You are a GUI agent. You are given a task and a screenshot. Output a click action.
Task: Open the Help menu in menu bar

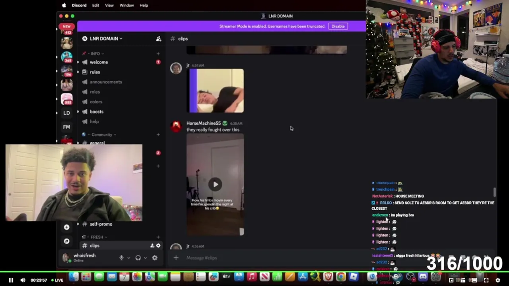[x=144, y=5]
